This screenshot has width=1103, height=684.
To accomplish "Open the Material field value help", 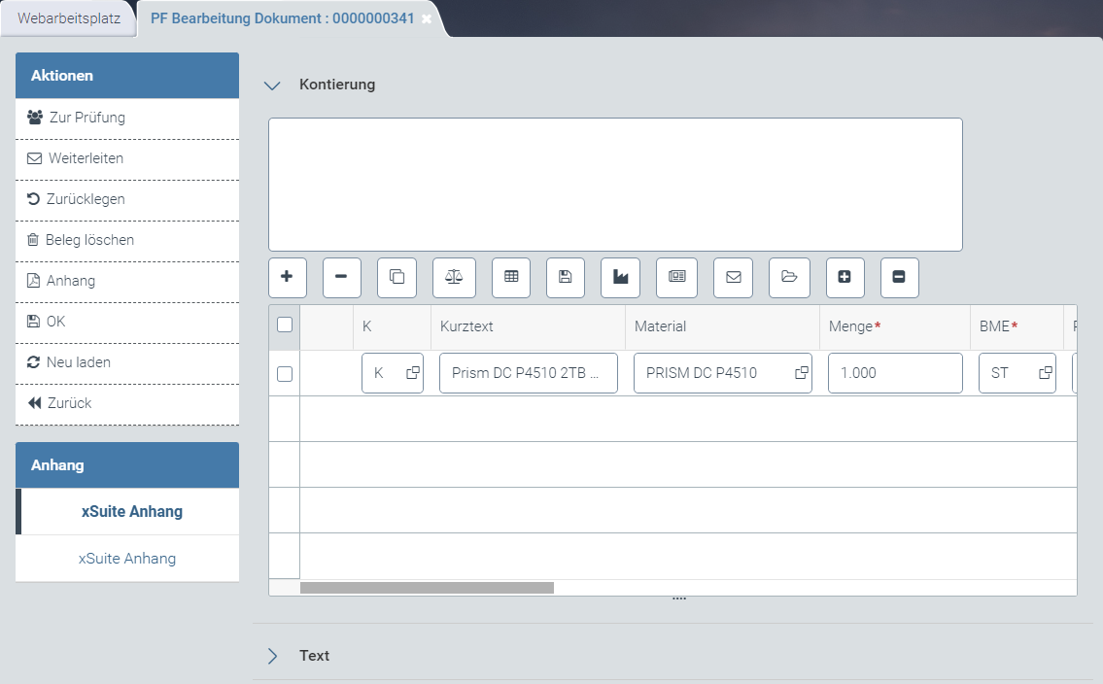I will (x=802, y=373).
